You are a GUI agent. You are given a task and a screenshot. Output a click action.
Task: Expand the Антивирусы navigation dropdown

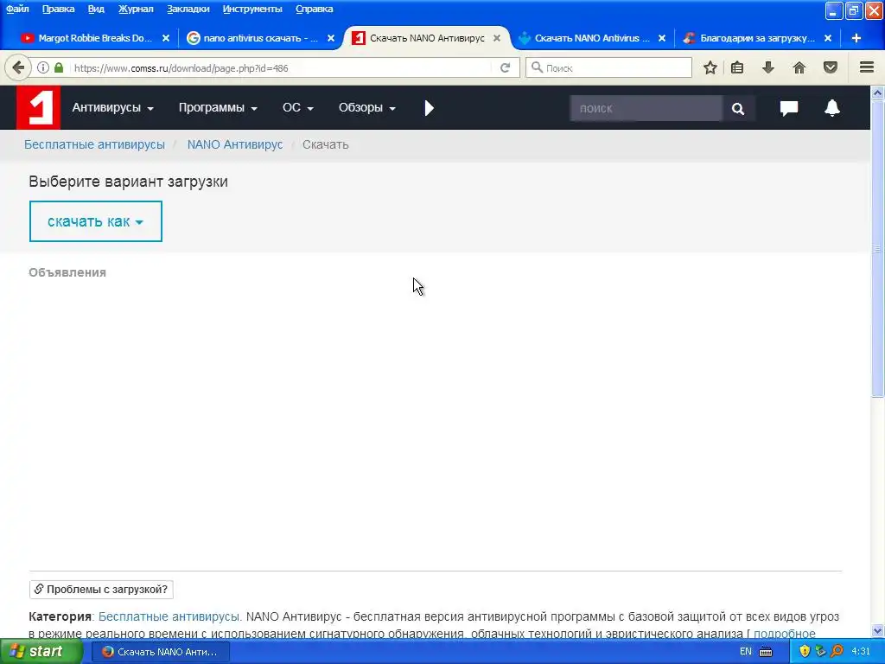[x=112, y=108]
